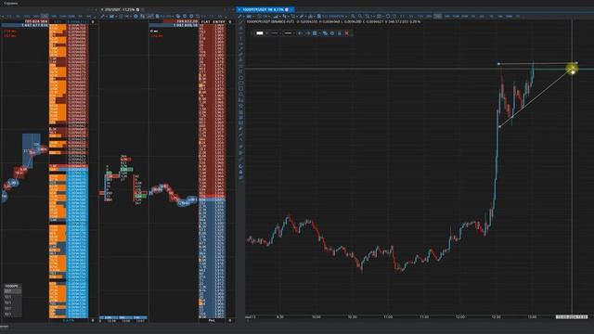Click the pin icon on the 1000PEPEUSDT tab
This screenshot has height=334, width=594.
(287, 9)
